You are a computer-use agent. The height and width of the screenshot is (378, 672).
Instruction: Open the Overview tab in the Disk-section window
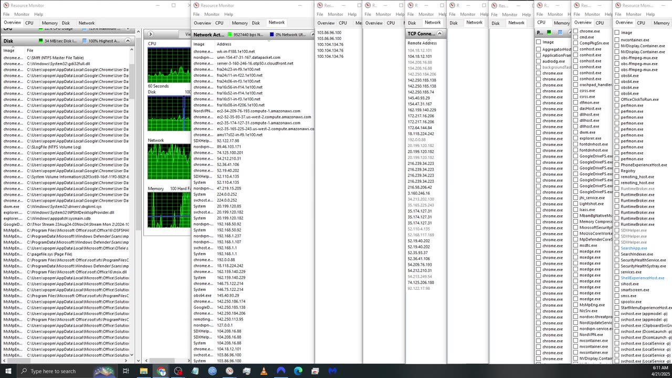(x=12, y=23)
